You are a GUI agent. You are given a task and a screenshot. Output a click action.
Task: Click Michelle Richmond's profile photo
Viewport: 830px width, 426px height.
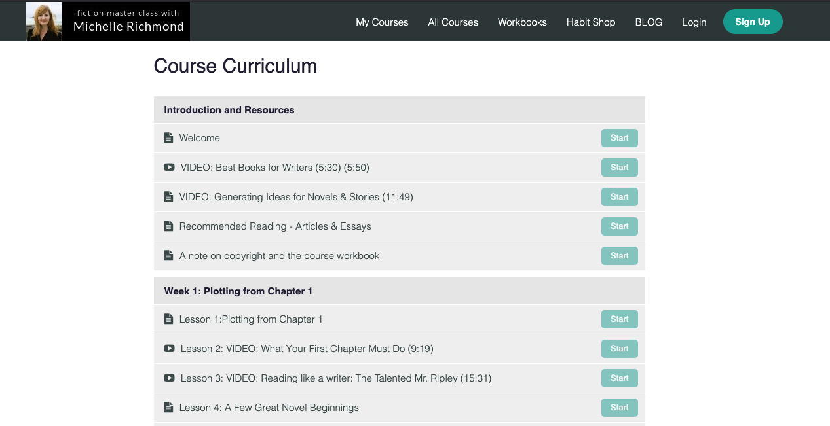point(43,21)
